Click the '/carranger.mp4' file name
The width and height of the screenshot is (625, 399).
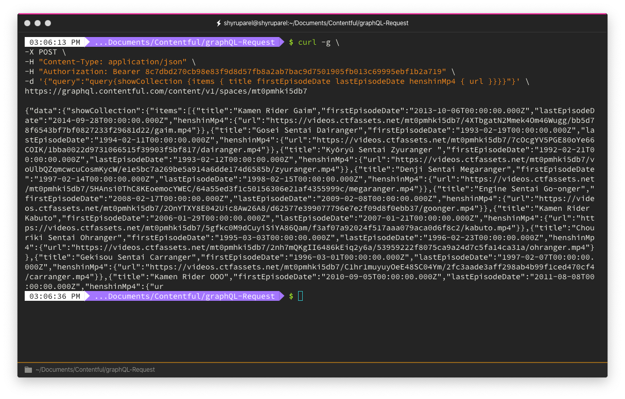click(x=57, y=277)
